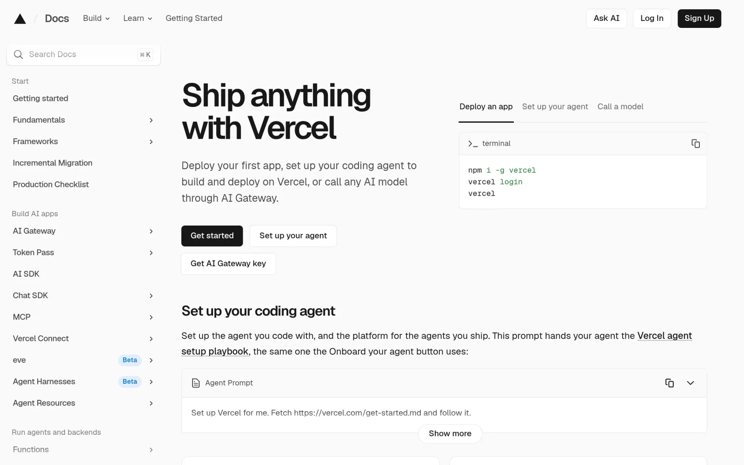
Task: Open Getting started sidebar page
Action: [40, 99]
